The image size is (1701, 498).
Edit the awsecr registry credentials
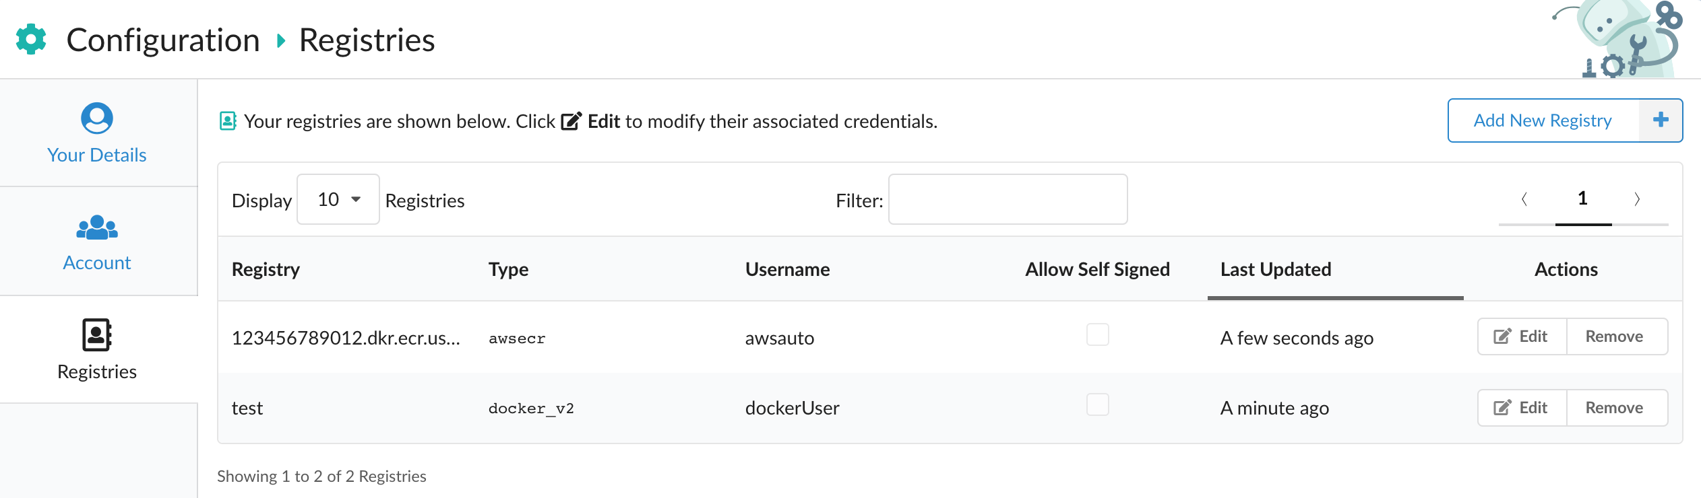click(1522, 336)
